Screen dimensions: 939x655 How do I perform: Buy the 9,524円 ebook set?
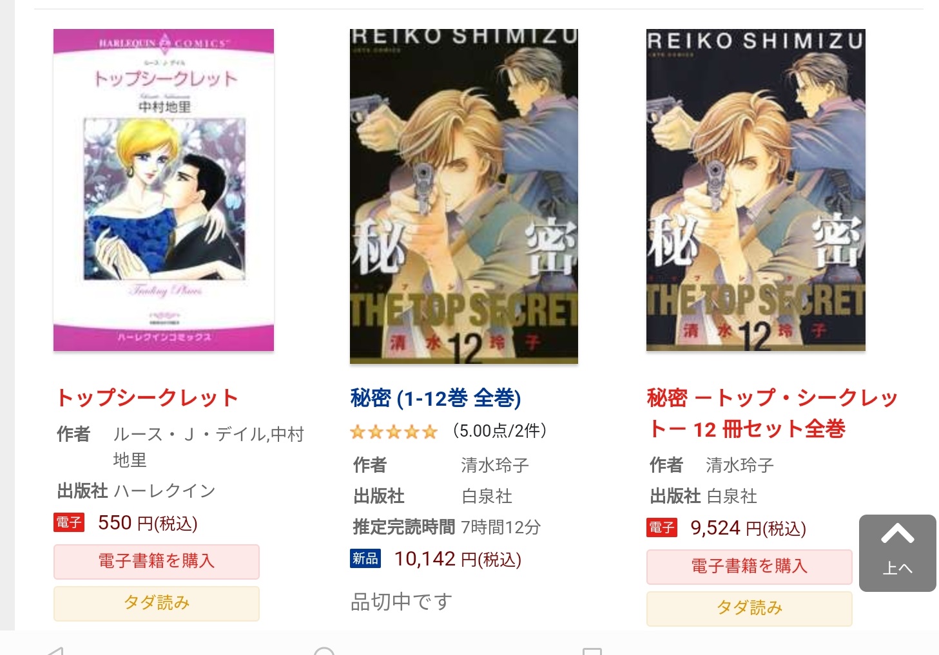[x=750, y=567]
